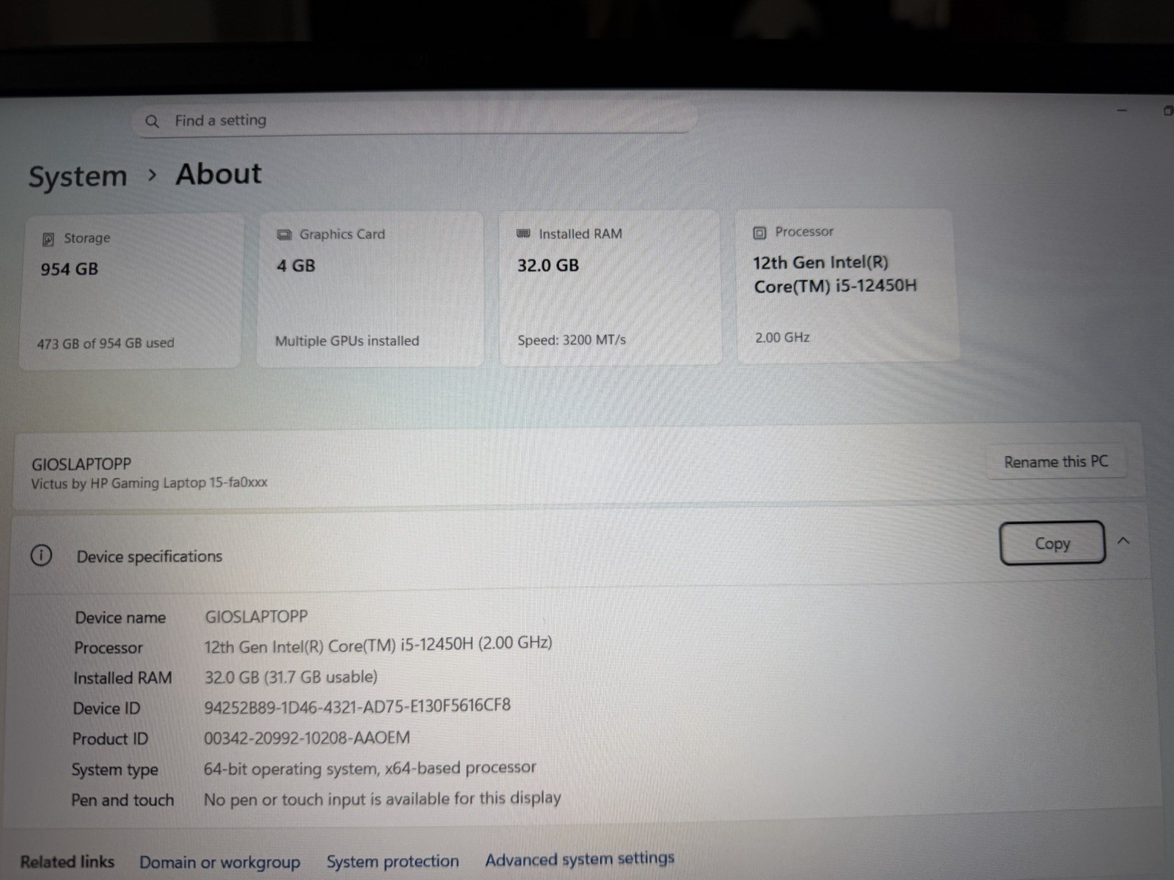The width and height of the screenshot is (1174, 880).
Task: Select the Device ID value 94252B89-1D46-4321-AD75-E130F5616CF8
Action: click(x=357, y=706)
